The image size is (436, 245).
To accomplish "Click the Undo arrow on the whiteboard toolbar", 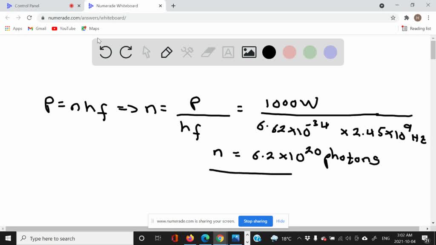I will tap(105, 52).
